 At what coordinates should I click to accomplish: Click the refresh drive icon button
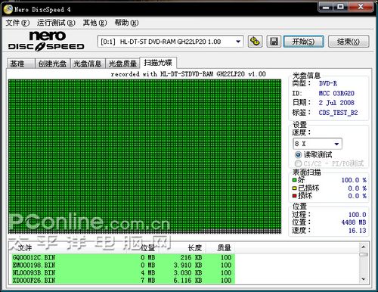pos(255,42)
